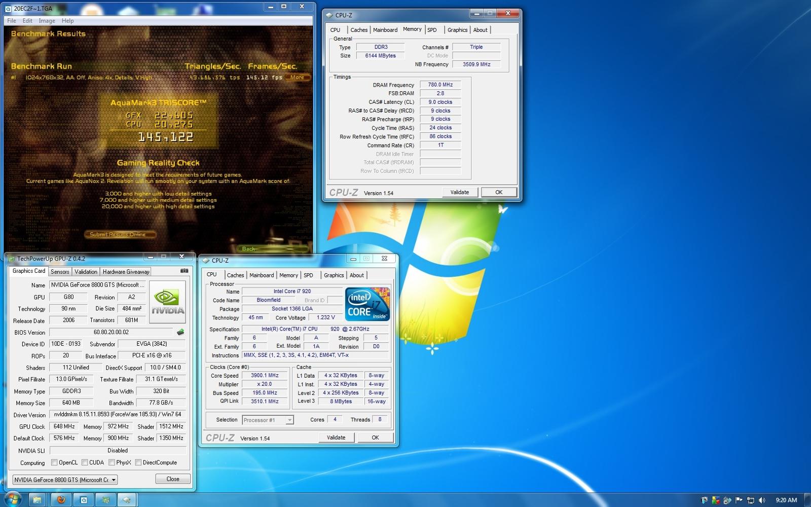Click the GPU-Z screenshot camera icon

[x=184, y=271]
